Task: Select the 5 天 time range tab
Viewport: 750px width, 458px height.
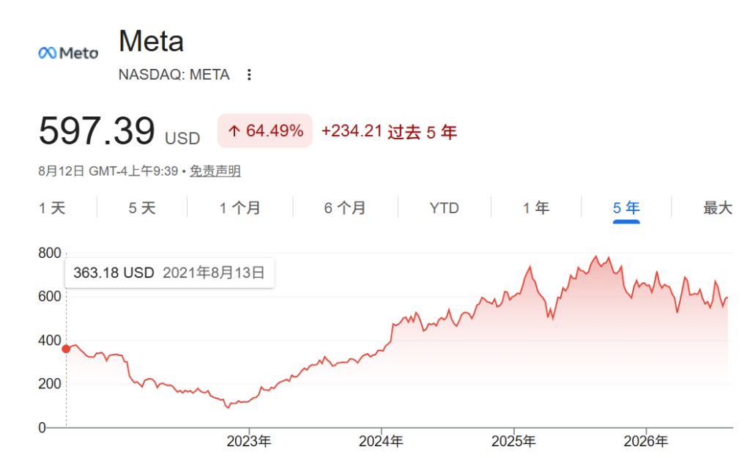Action: [142, 208]
